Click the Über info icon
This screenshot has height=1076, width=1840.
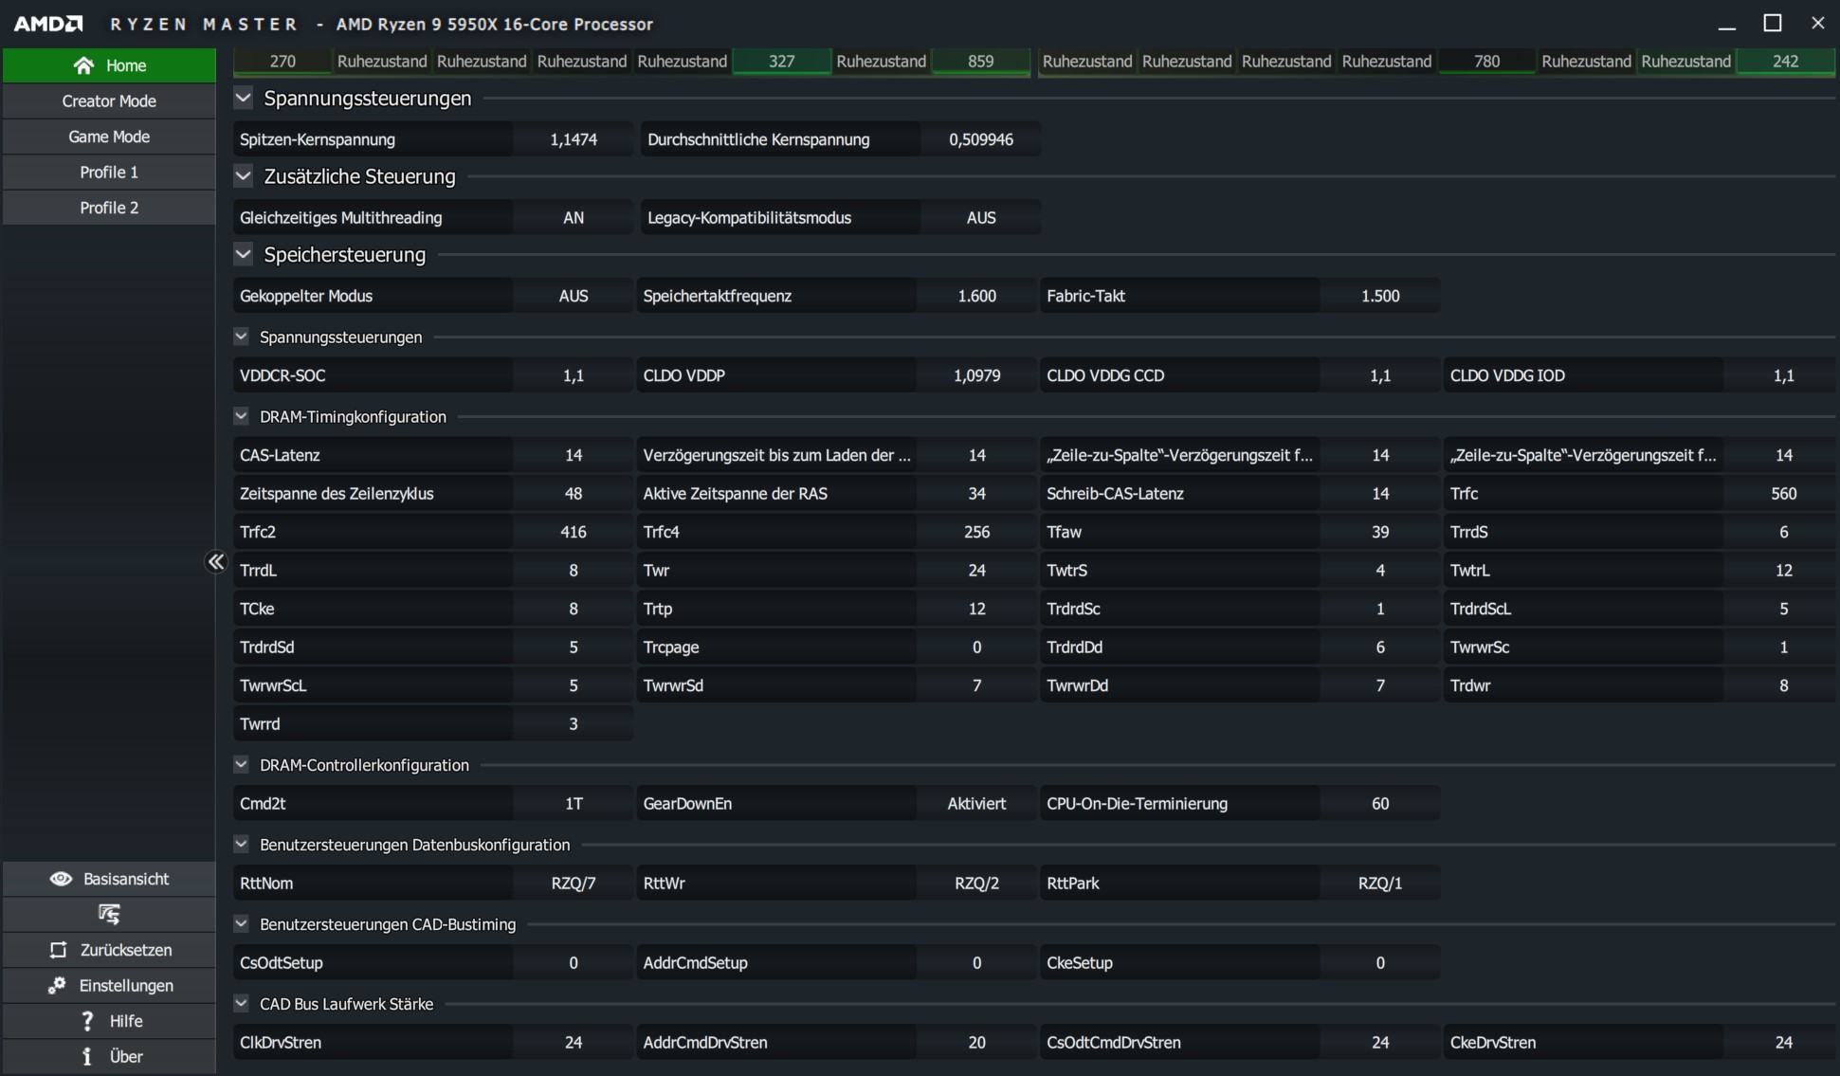(x=87, y=1056)
